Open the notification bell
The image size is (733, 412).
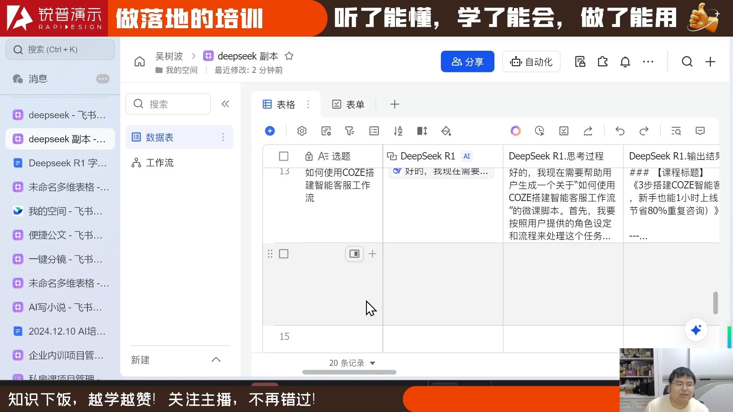625,61
